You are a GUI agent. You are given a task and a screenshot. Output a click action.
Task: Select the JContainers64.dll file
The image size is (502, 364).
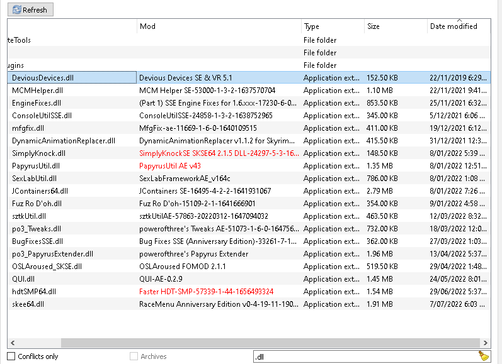click(x=40, y=191)
